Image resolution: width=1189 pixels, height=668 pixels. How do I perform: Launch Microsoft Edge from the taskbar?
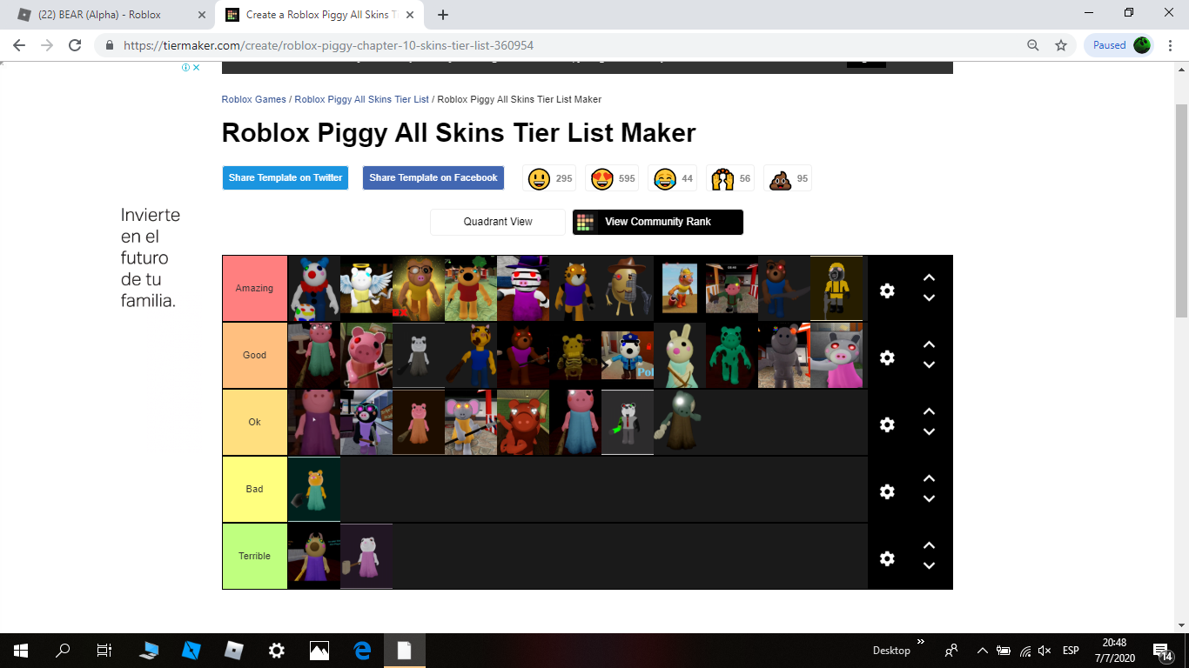pos(362,650)
